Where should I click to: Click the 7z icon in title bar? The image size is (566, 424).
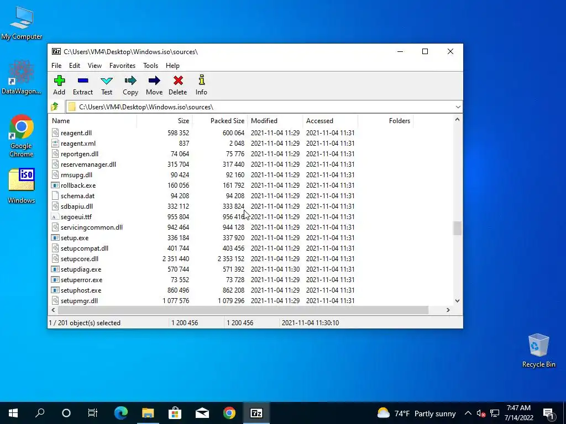56,51
